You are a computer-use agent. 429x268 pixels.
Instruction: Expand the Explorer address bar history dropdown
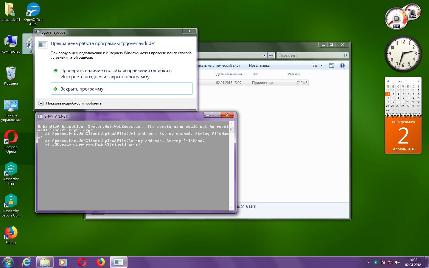(x=264, y=55)
